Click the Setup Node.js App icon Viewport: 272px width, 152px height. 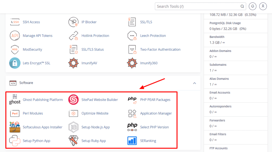click(73, 127)
